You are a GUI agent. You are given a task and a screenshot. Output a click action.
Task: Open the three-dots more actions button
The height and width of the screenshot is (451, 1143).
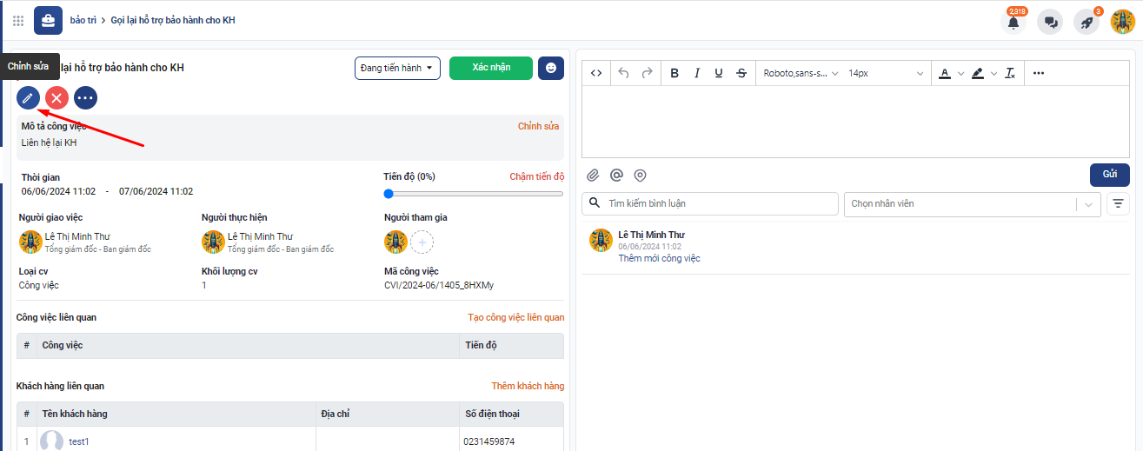pos(85,98)
